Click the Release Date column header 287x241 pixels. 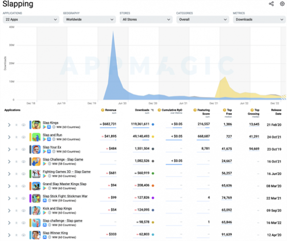point(276,112)
